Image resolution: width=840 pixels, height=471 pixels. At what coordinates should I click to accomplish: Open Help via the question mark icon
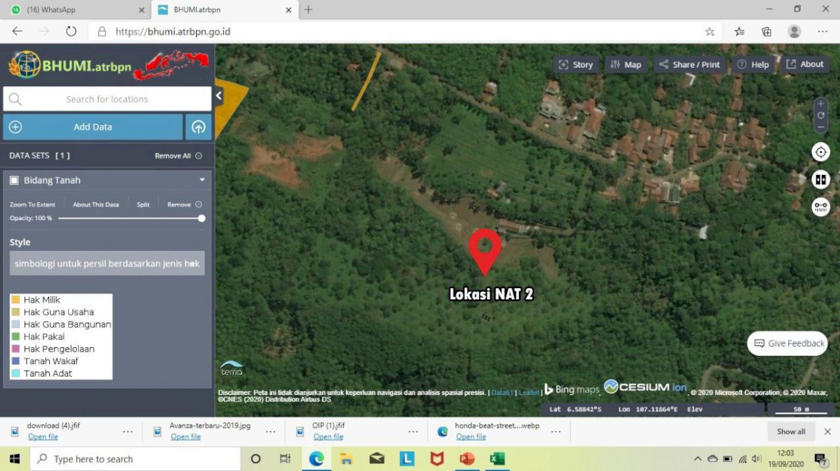740,64
